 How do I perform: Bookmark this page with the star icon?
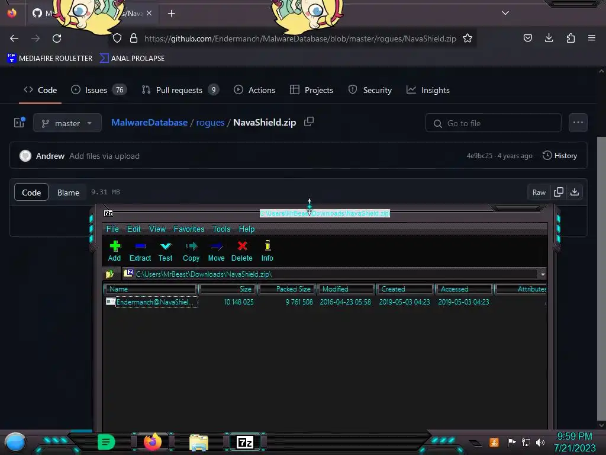click(468, 39)
